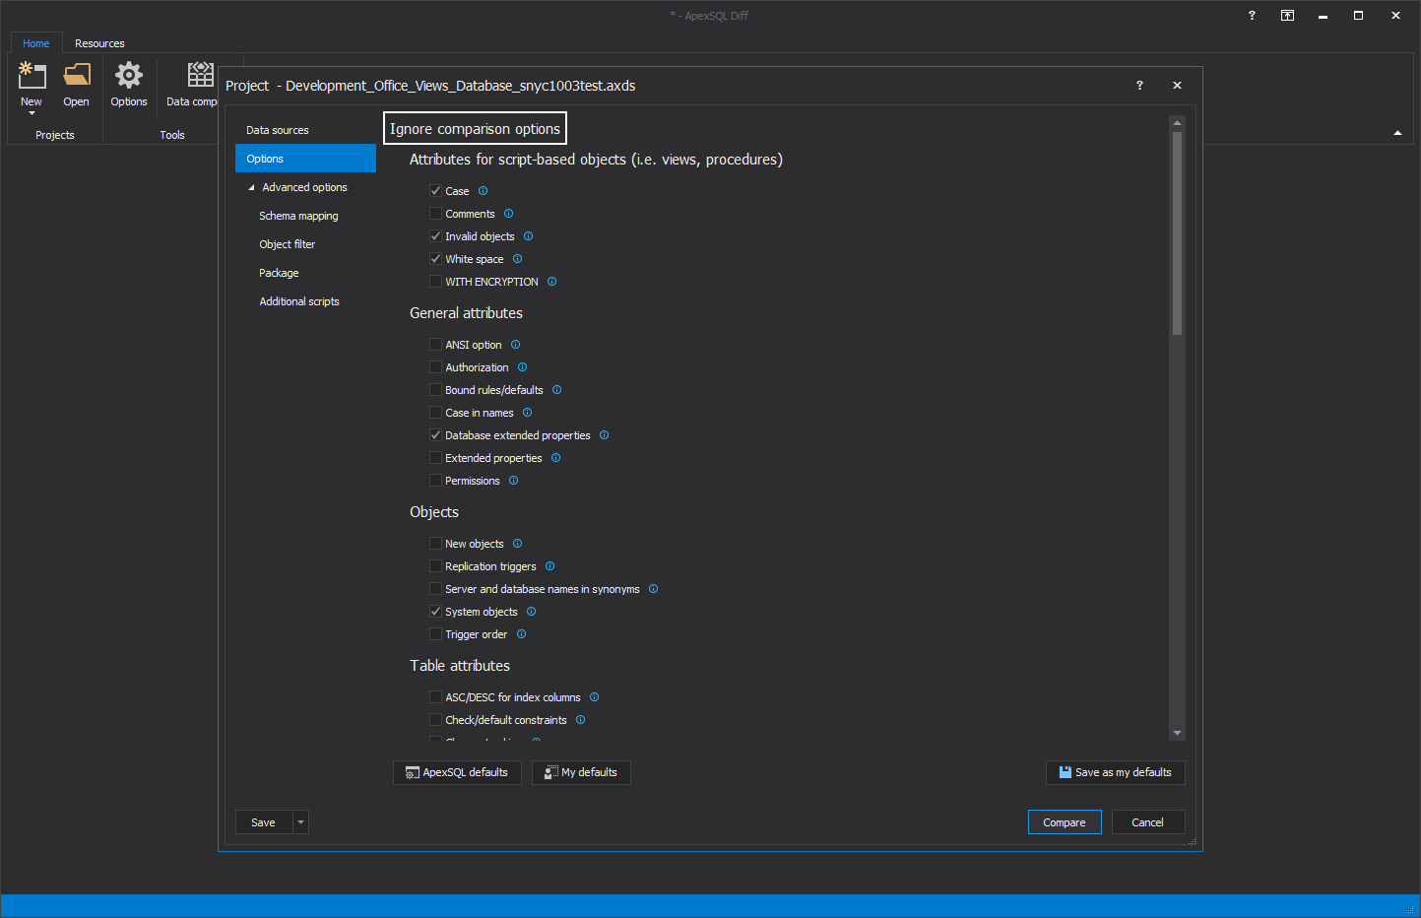Click info icon beside ANSI option
Viewport: 1421px width, 918px height.
click(515, 345)
